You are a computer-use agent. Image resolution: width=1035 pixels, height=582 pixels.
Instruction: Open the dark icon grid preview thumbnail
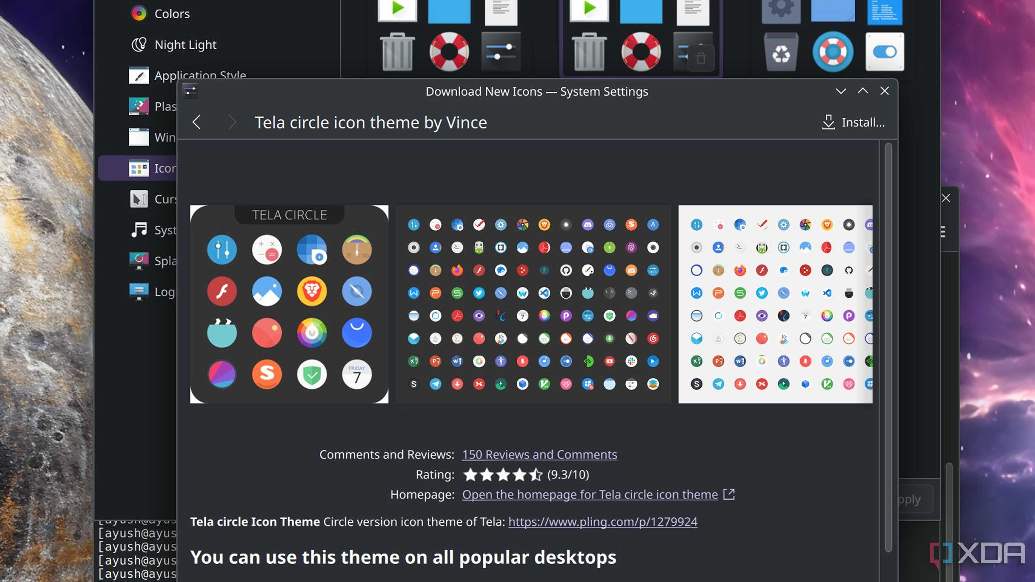(533, 304)
